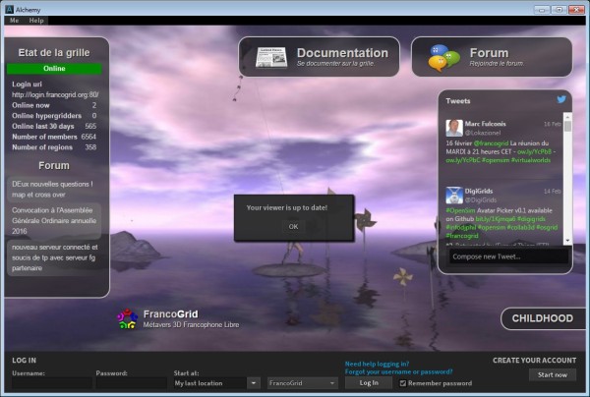The width and height of the screenshot is (590, 397).
Task: Click the Log In button
Action: point(369,382)
